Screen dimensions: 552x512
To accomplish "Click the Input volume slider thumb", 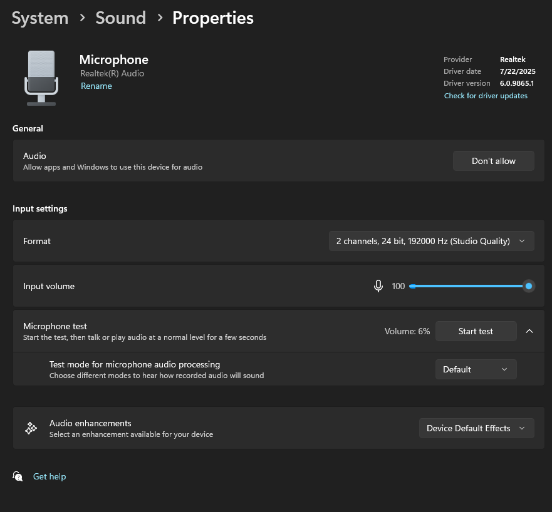I will pyautogui.click(x=528, y=286).
